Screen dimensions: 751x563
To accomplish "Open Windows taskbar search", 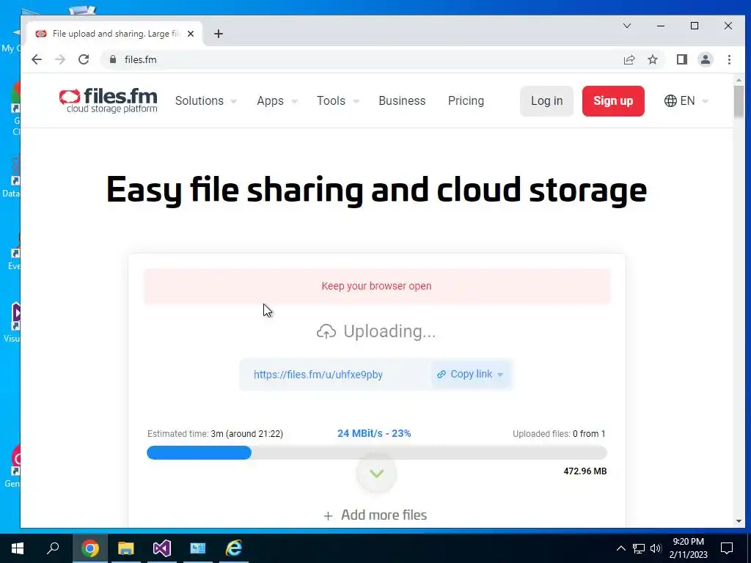I will [x=53, y=548].
